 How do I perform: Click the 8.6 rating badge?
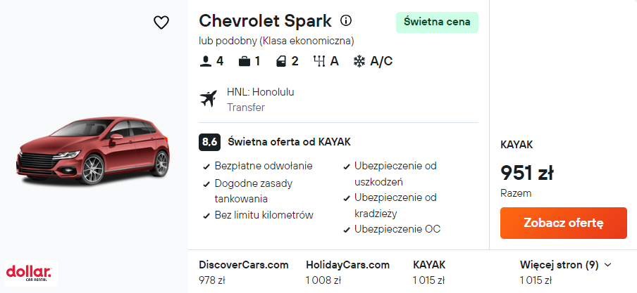(x=209, y=141)
